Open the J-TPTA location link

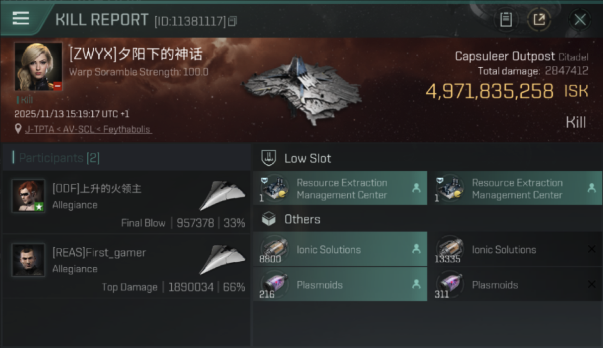point(88,129)
